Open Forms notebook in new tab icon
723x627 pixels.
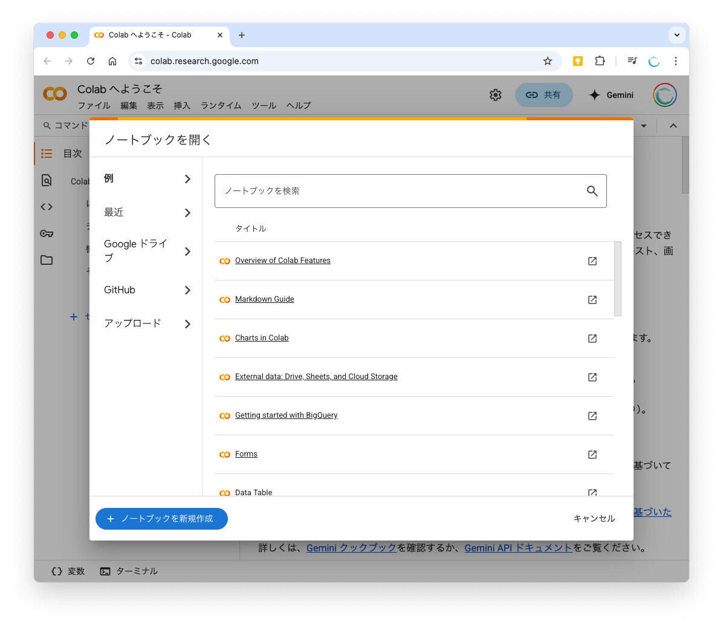tap(592, 455)
